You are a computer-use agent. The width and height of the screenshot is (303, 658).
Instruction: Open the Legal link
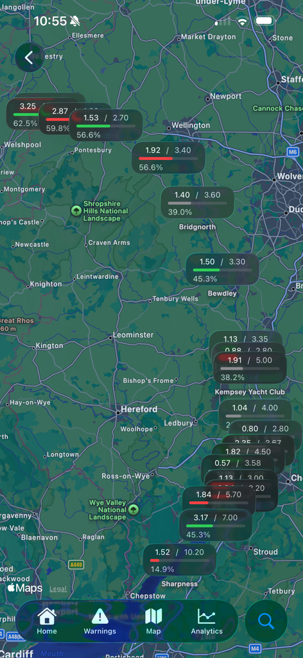pos(58,589)
